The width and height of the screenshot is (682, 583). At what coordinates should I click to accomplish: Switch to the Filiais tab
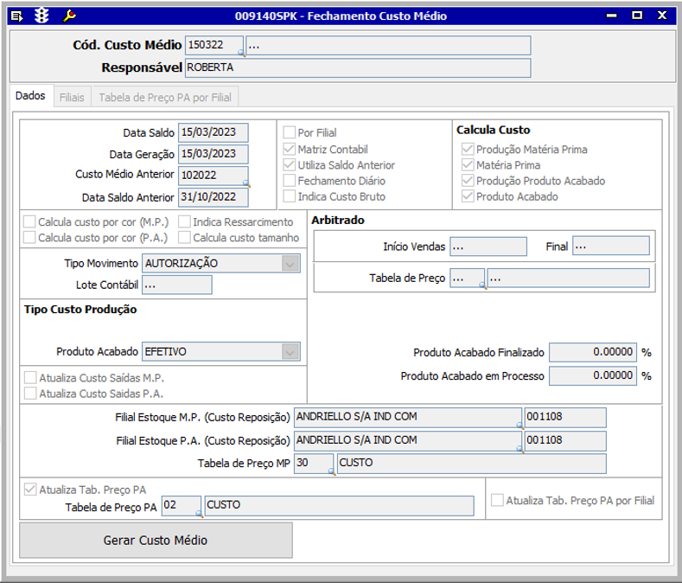point(72,98)
